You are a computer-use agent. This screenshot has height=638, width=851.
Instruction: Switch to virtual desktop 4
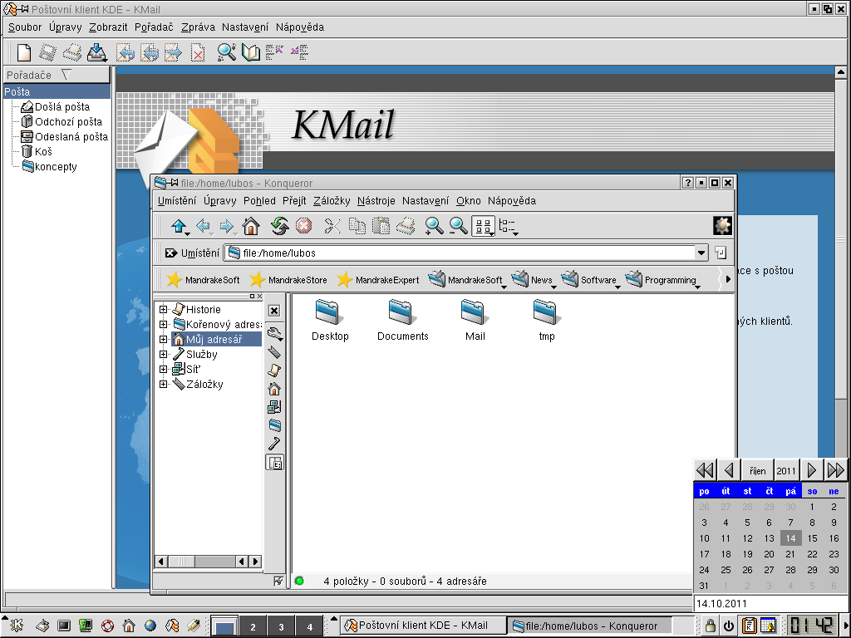coord(309,626)
